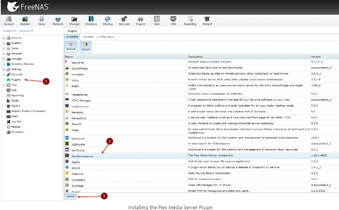Click the collapse all link
Screen dimensions: 339x210
[x=26, y=30]
